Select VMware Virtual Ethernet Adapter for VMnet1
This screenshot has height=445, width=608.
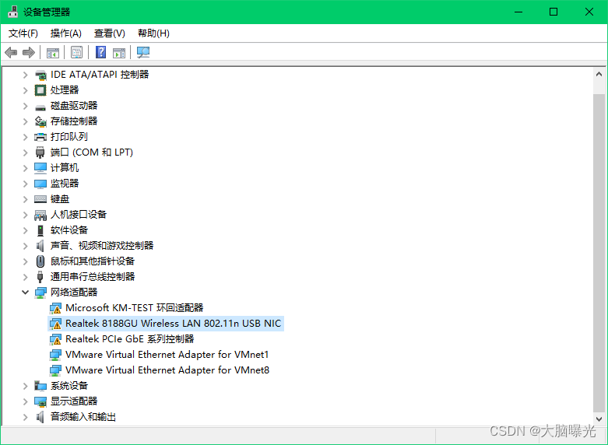point(167,355)
